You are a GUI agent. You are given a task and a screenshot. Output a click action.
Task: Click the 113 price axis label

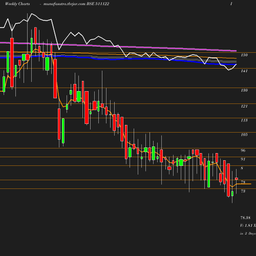pos(244,120)
